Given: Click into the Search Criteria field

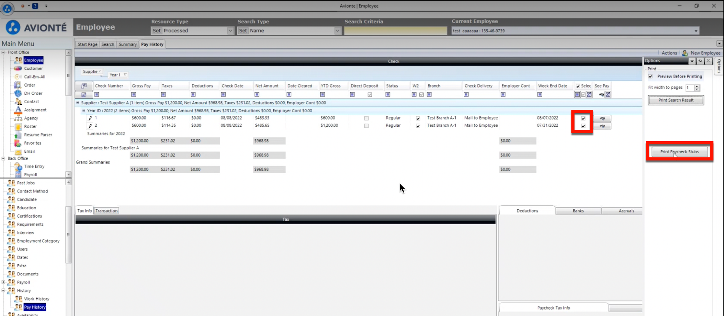Looking at the screenshot, I should tap(395, 31).
